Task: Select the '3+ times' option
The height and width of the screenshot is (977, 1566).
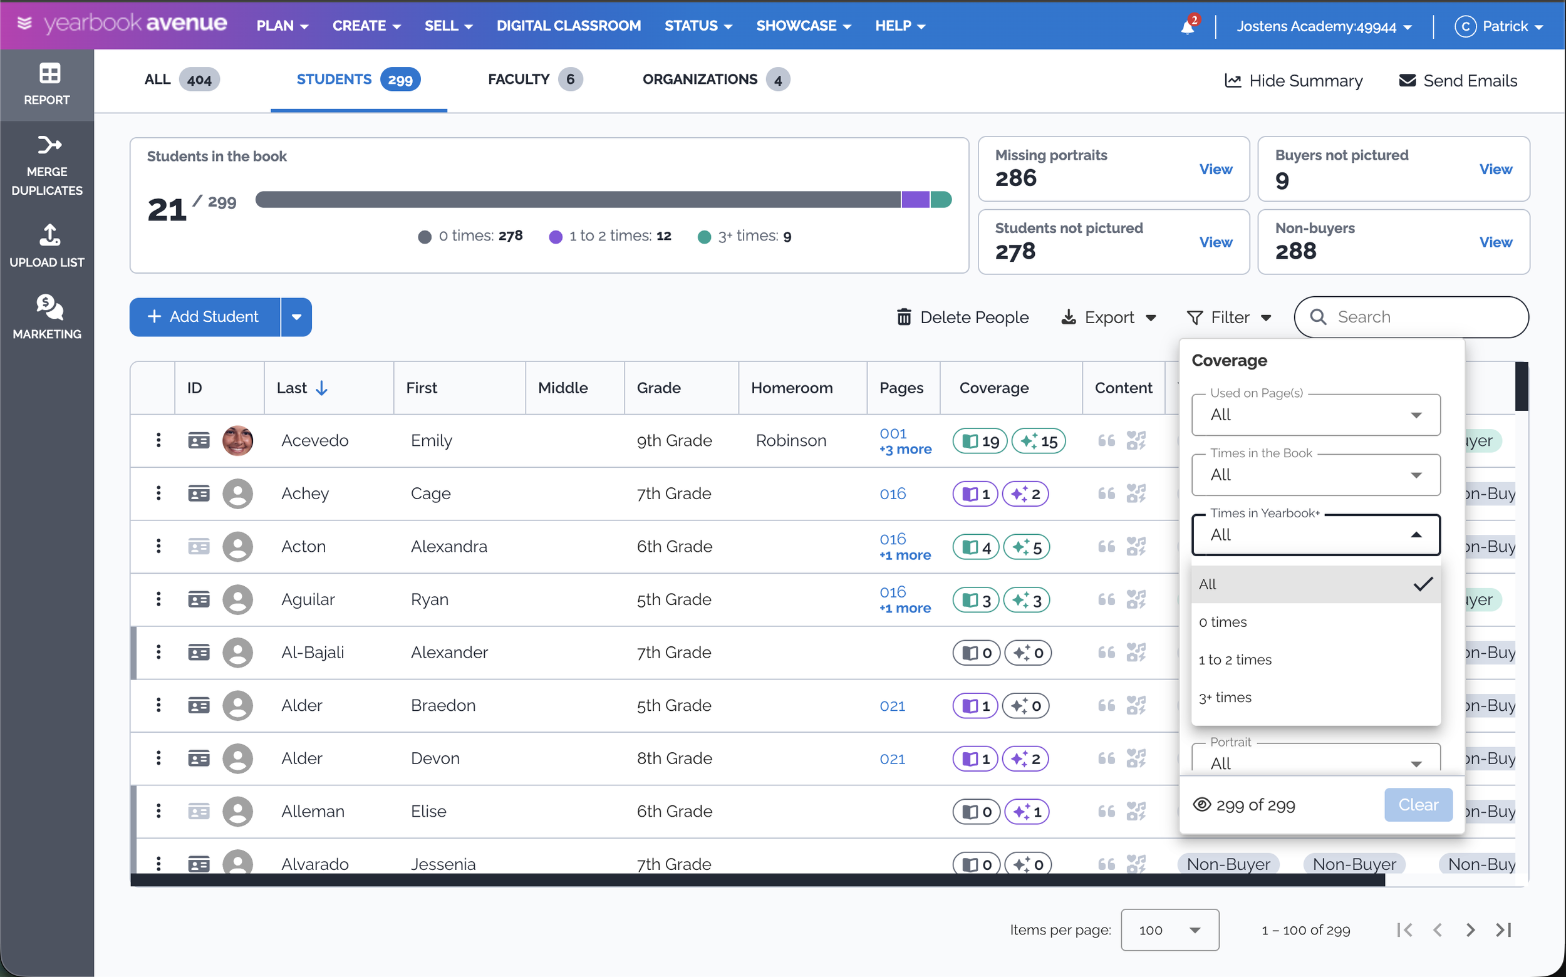Action: click(1316, 698)
